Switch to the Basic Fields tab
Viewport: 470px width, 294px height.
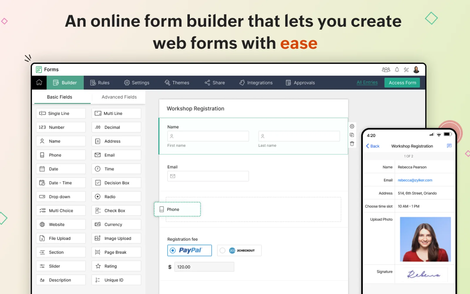tap(60, 97)
